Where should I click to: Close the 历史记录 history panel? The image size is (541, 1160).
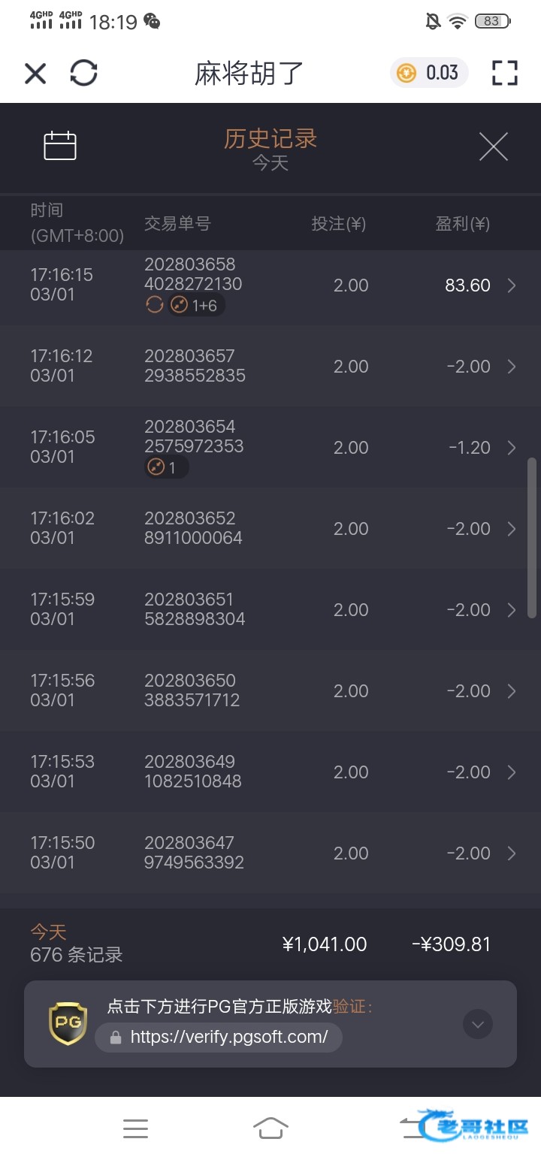pyautogui.click(x=494, y=147)
